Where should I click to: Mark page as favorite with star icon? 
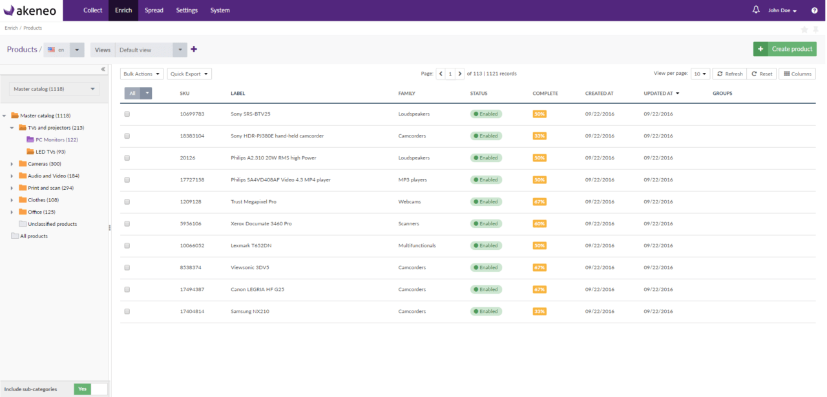(x=804, y=30)
